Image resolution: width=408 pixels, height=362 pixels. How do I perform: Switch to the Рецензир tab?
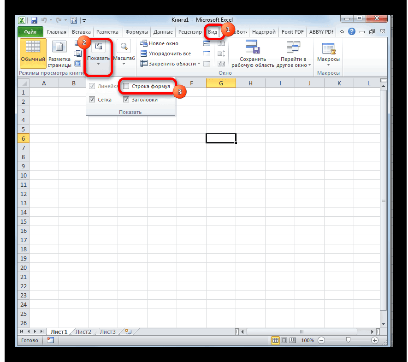pyautogui.click(x=190, y=32)
